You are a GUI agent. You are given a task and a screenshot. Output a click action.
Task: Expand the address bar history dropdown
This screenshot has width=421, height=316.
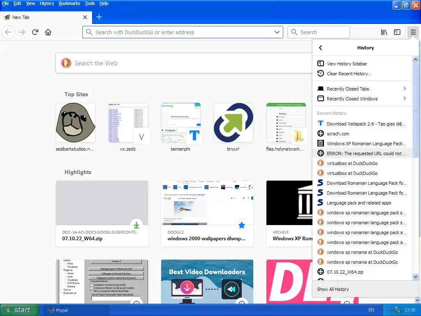pyautogui.click(x=277, y=32)
